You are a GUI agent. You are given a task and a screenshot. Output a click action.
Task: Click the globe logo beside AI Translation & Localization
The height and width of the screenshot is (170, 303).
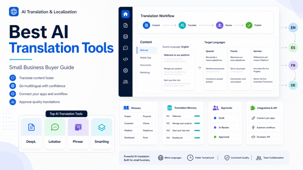(x=14, y=12)
